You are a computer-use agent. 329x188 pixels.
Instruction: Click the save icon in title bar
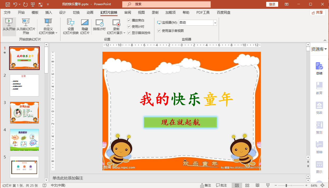[8, 4]
